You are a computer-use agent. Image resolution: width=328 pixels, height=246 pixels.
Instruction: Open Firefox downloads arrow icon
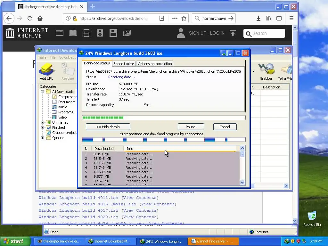coord(258,18)
